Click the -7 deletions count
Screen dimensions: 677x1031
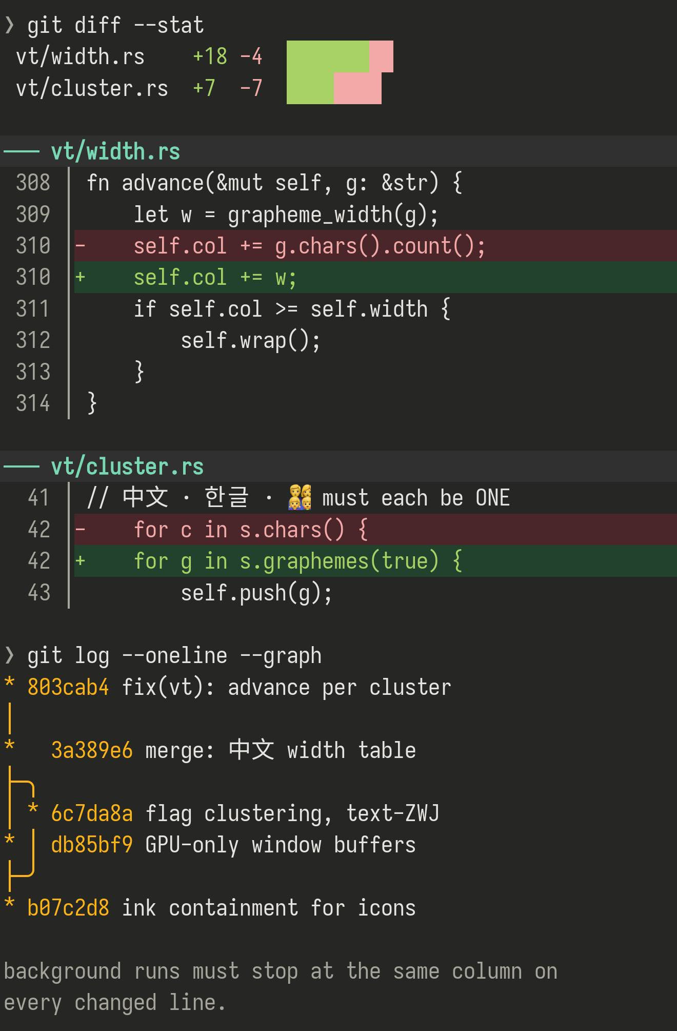click(x=251, y=88)
